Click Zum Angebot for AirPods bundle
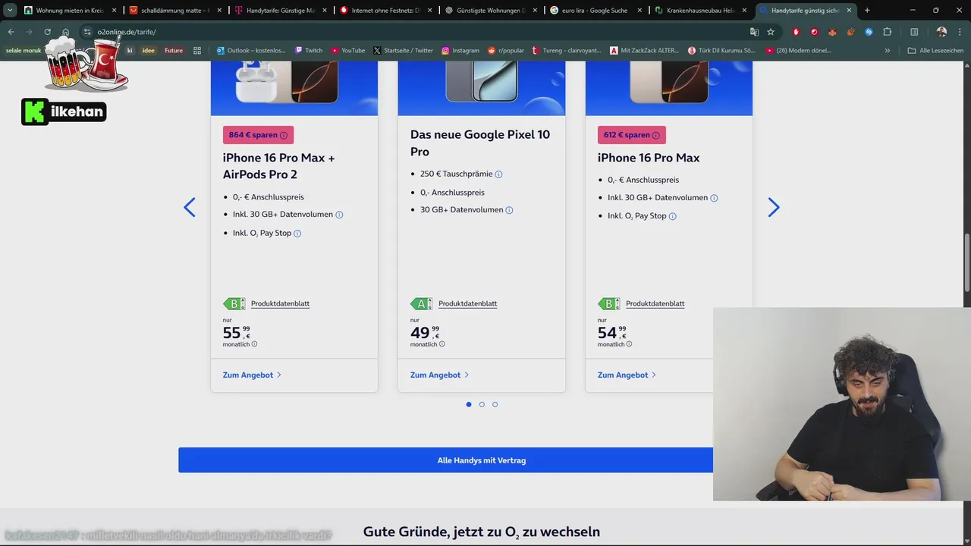971x546 pixels. click(x=252, y=375)
